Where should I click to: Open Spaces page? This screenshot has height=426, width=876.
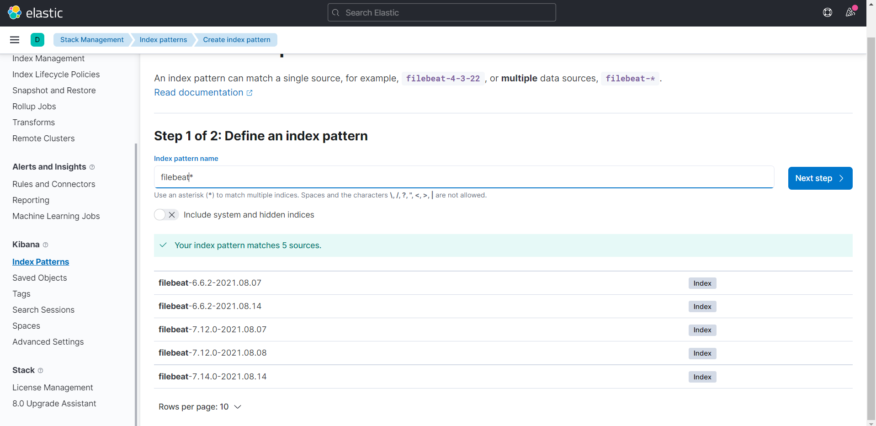[27, 326]
